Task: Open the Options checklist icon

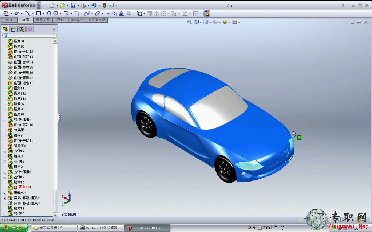Action: coord(111,5)
